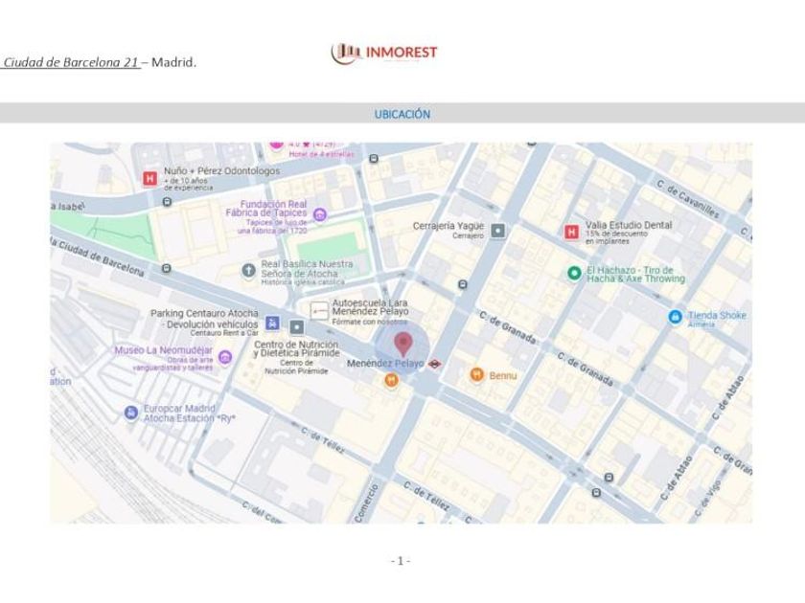Click the 'UBICACIÓN' section heading
Viewport: 805px width, 603px height.
402,114
